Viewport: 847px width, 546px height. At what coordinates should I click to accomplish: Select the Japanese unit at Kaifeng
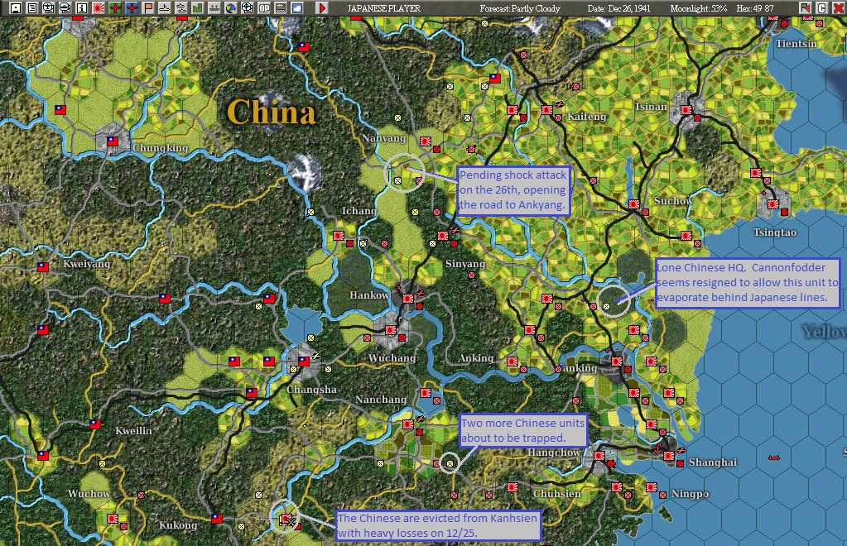[x=547, y=109]
